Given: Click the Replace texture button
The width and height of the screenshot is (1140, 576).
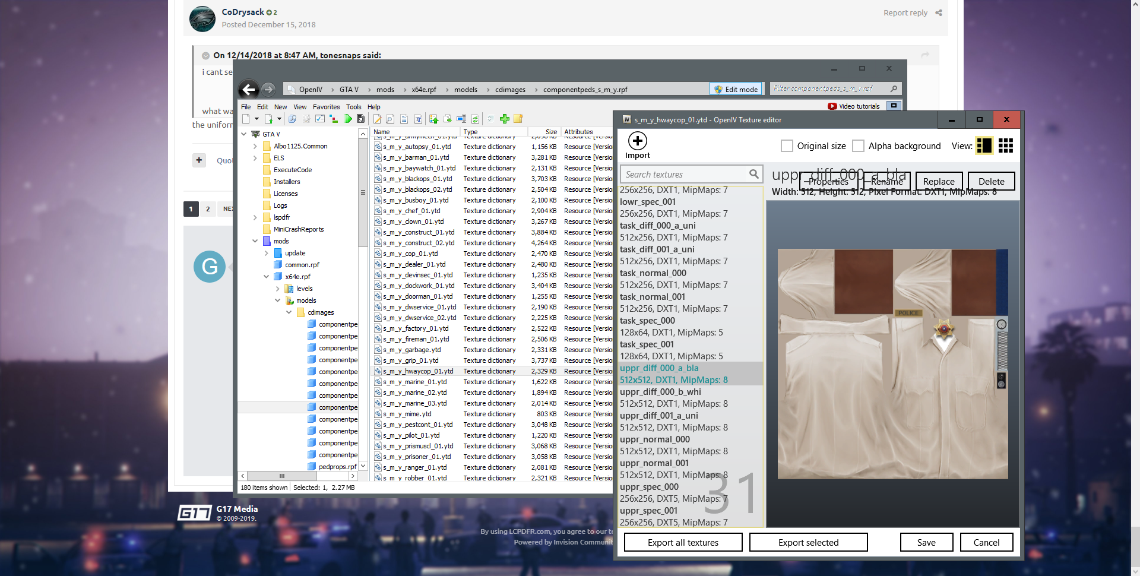Looking at the screenshot, I should (938, 181).
